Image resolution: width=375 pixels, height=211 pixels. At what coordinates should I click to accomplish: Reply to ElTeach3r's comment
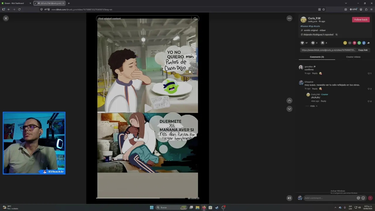click(315, 89)
